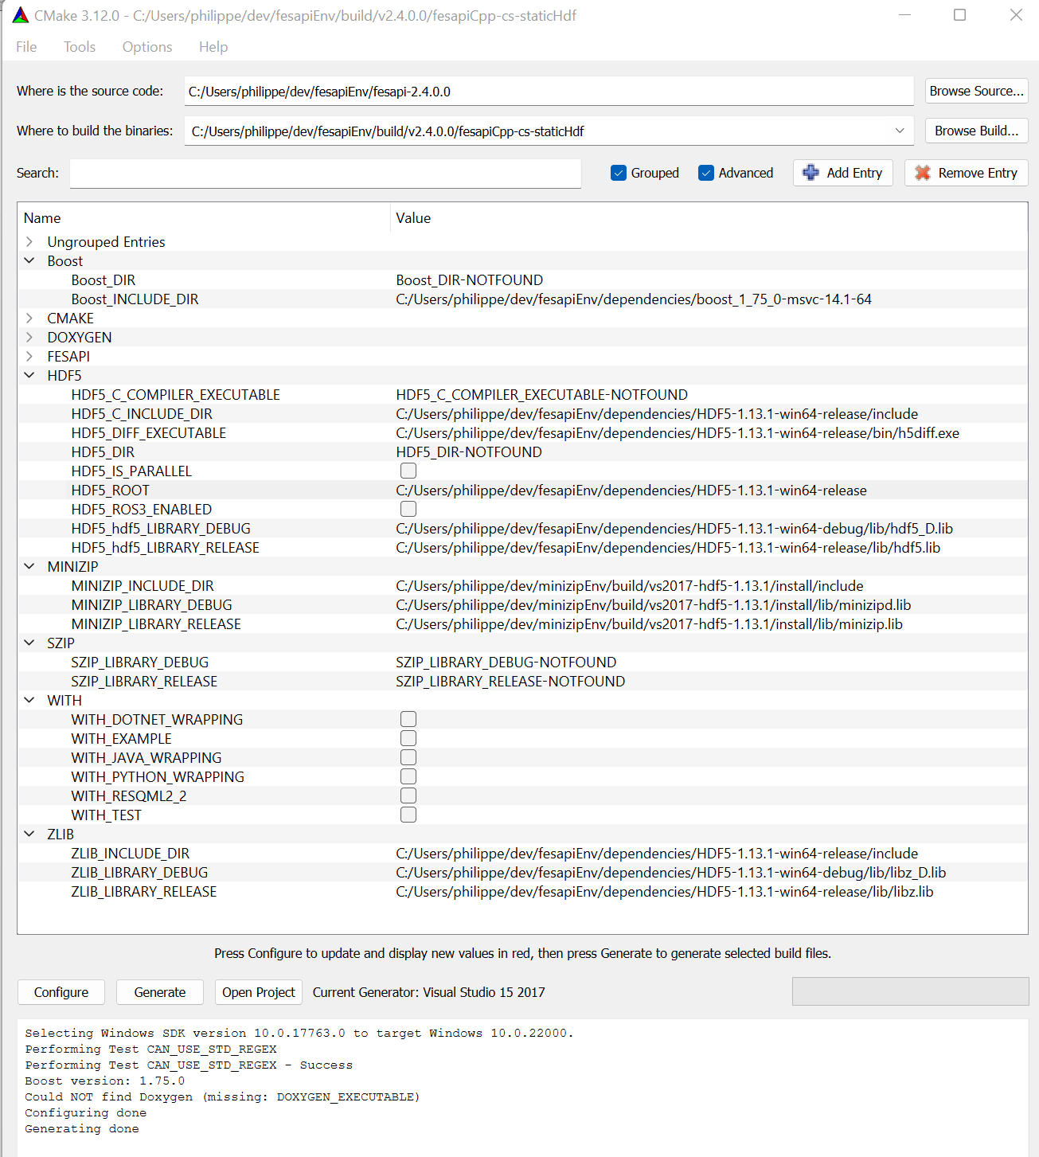Expand the DOXYGEN group
Image resolution: width=1039 pixels, height=1157 pixels.
tap(29, 337)
